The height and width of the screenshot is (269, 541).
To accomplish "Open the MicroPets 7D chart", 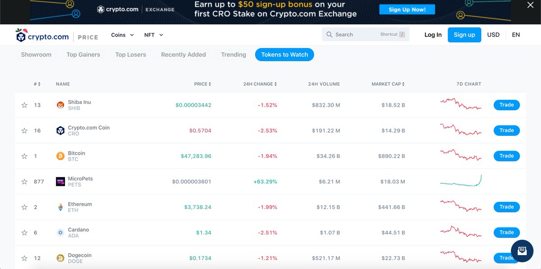I will (461, 180).
